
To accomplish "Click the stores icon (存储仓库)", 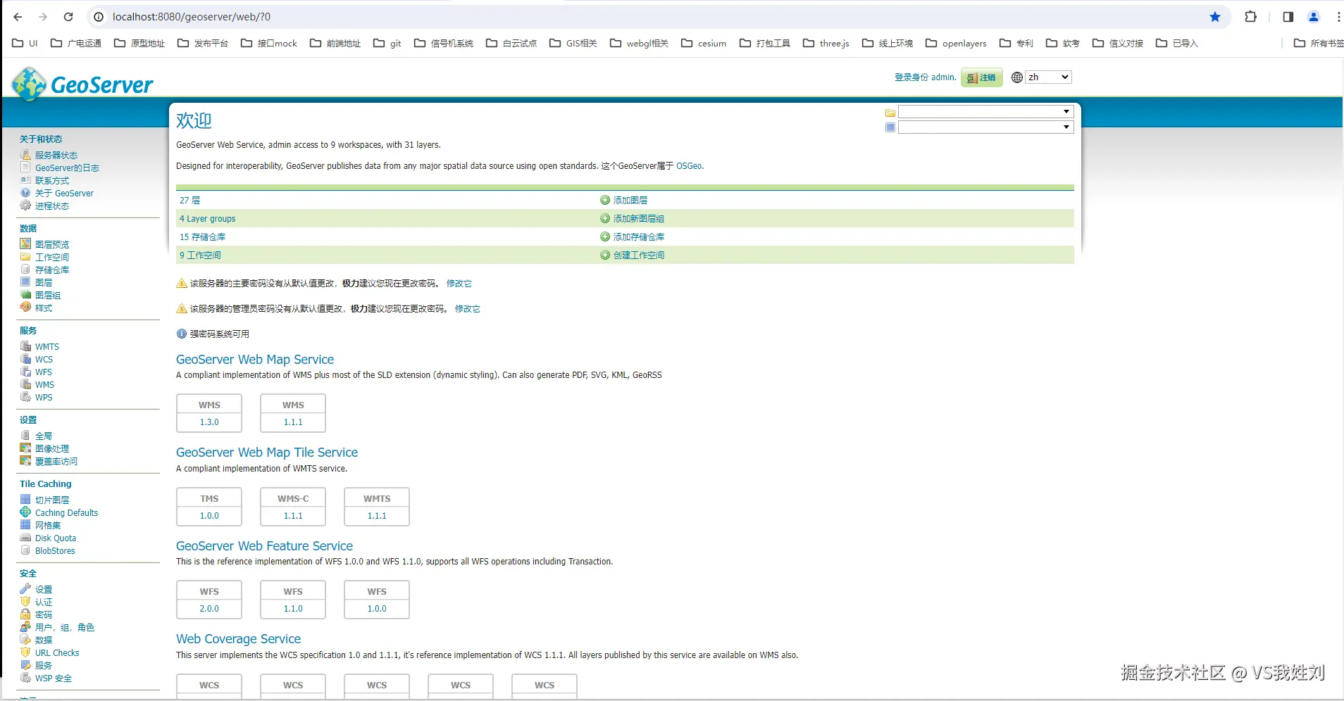I will tap(25, 270).
